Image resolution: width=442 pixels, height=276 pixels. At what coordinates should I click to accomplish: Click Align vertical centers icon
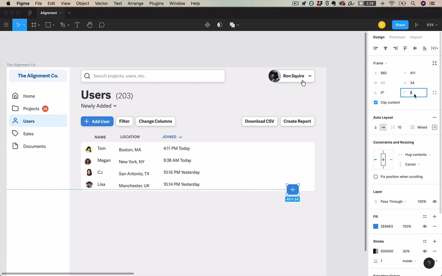(x=415, y=48)
